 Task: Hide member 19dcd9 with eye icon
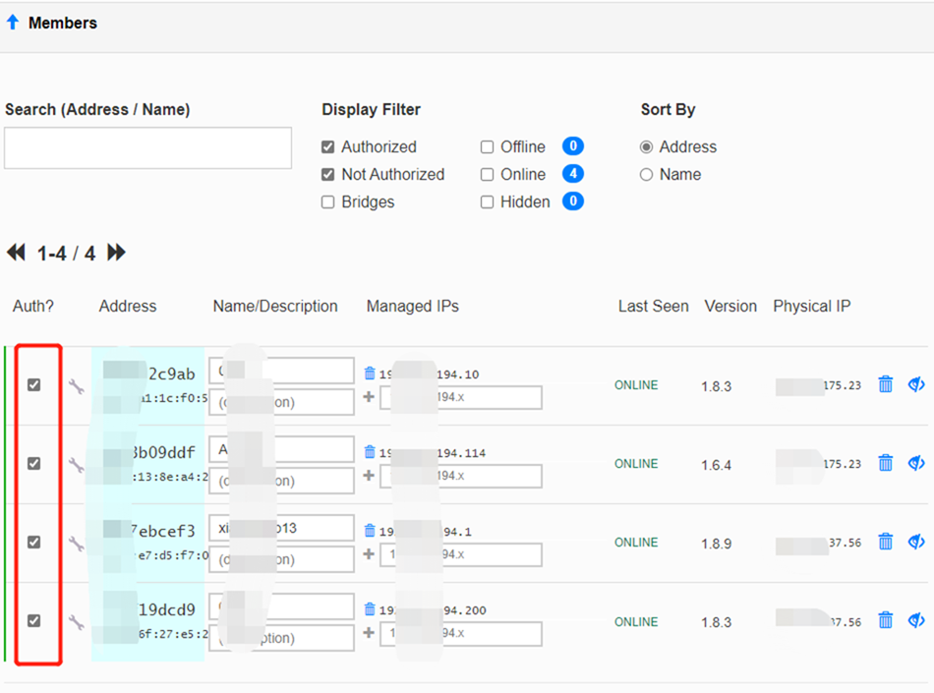point(916,621)
